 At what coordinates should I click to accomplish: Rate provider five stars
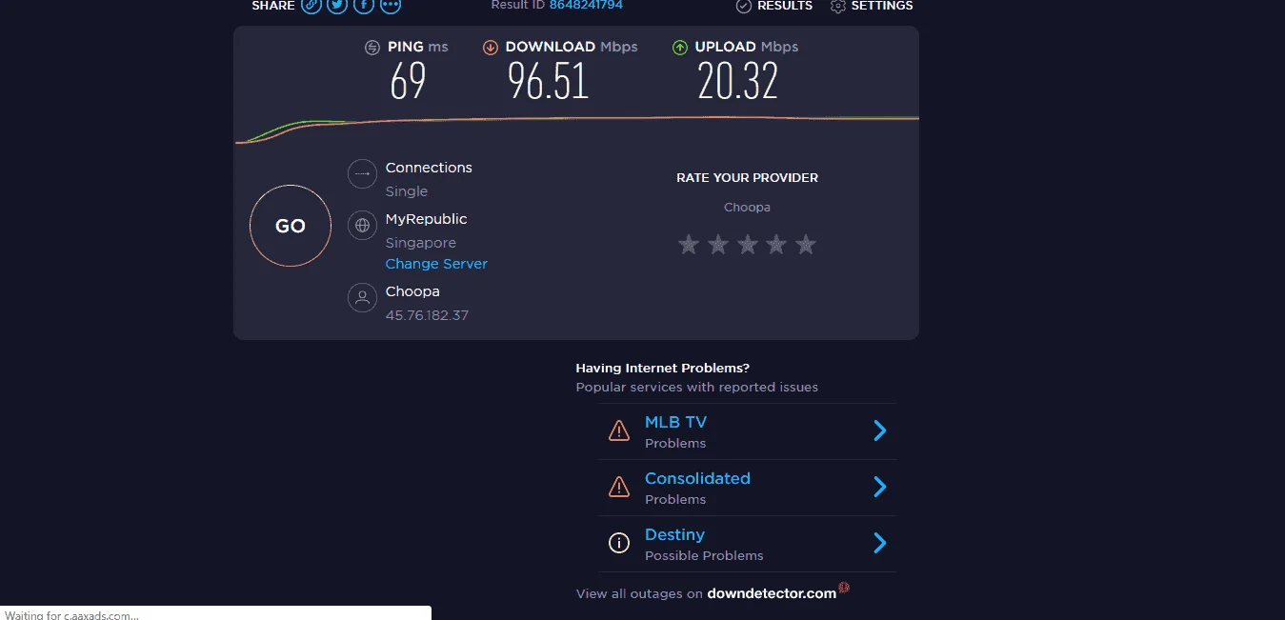click(x=806, y=245)
